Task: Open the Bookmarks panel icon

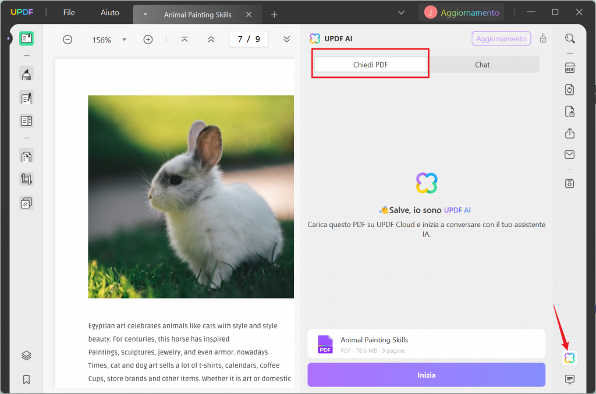Action: (x=26, y=379)
